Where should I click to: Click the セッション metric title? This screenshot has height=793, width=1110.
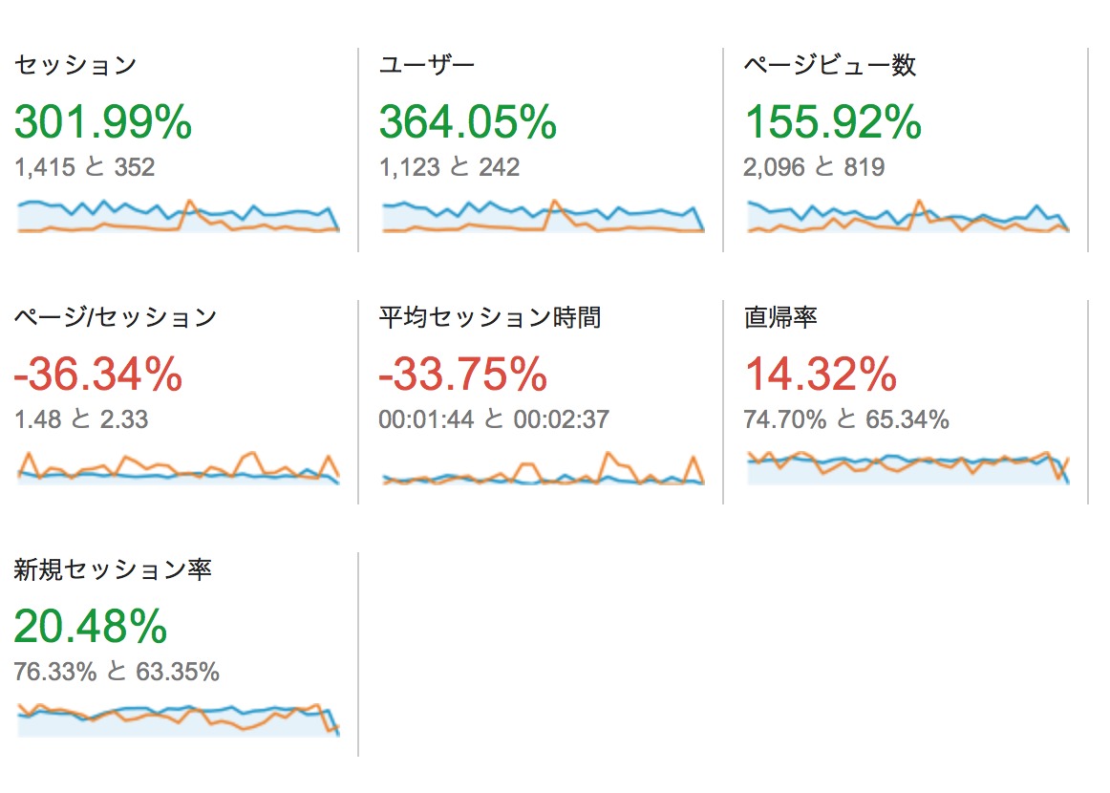click(x=75, y=64)
